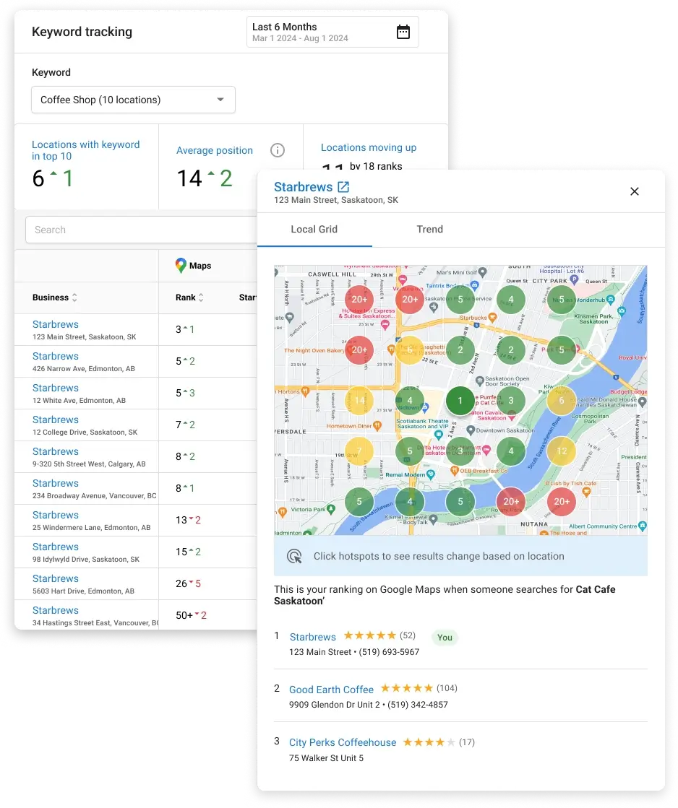Open the Starbrews 123 Main Street row
The width and height of the screenshot is (678, 808).
[x=55, y=324]
